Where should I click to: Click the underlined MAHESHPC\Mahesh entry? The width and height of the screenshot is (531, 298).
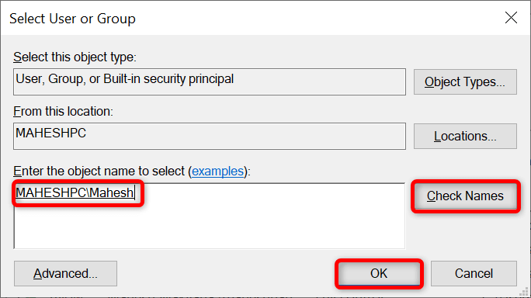click(75, 192)
